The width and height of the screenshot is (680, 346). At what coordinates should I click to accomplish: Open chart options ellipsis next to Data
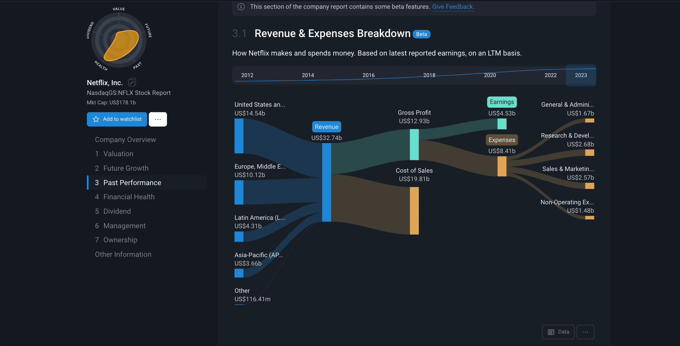point(585,332)
